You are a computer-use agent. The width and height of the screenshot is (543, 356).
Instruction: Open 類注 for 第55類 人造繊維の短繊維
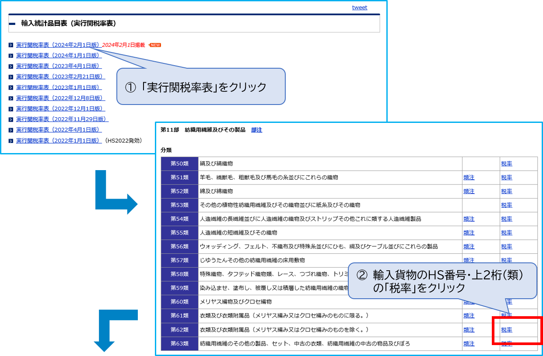[x=469, y=233]
